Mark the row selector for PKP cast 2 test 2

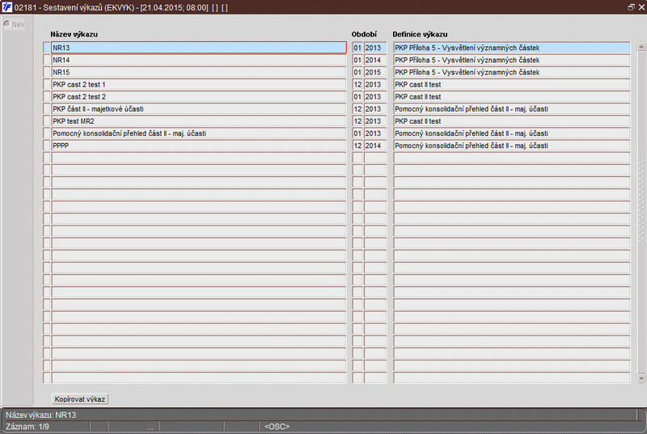(47, 96)
